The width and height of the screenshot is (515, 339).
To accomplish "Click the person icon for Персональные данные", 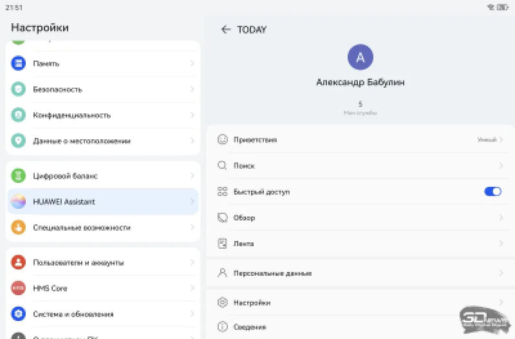I will (223, 273).
